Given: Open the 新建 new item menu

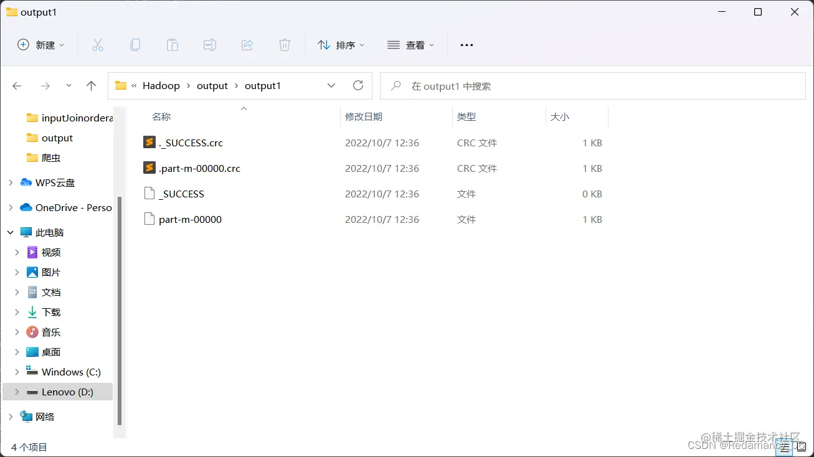Looking at the screenshot, I should 40,44.
